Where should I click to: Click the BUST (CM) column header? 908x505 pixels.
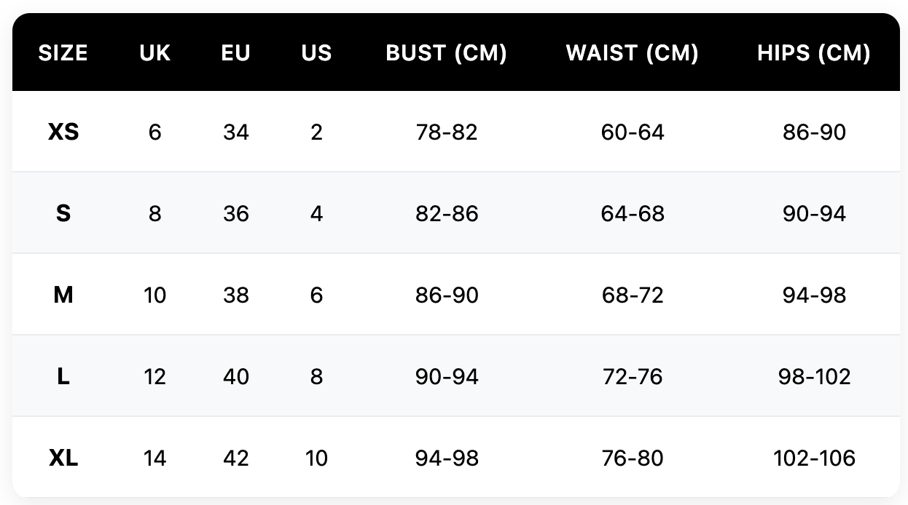pos(446,53)
